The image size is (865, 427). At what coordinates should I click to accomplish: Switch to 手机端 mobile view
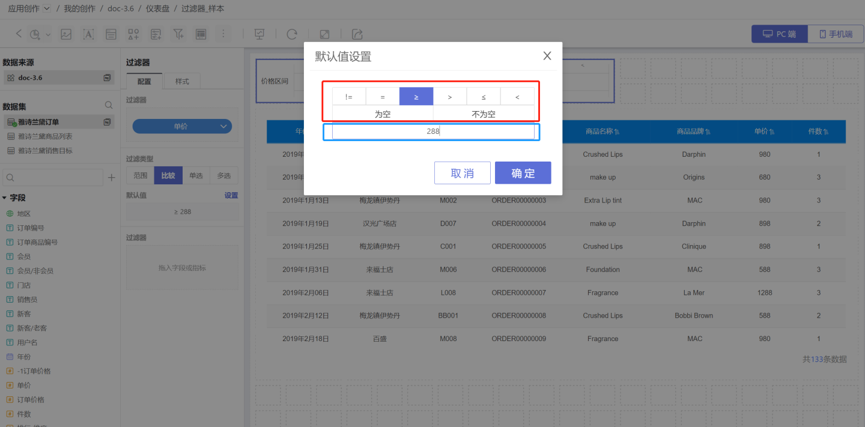coord(836,34)
